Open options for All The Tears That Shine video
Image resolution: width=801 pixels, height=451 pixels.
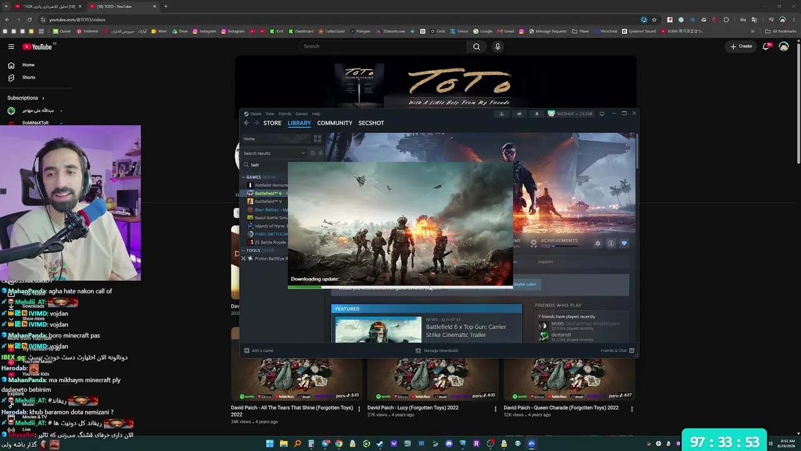tap(359, 409)
